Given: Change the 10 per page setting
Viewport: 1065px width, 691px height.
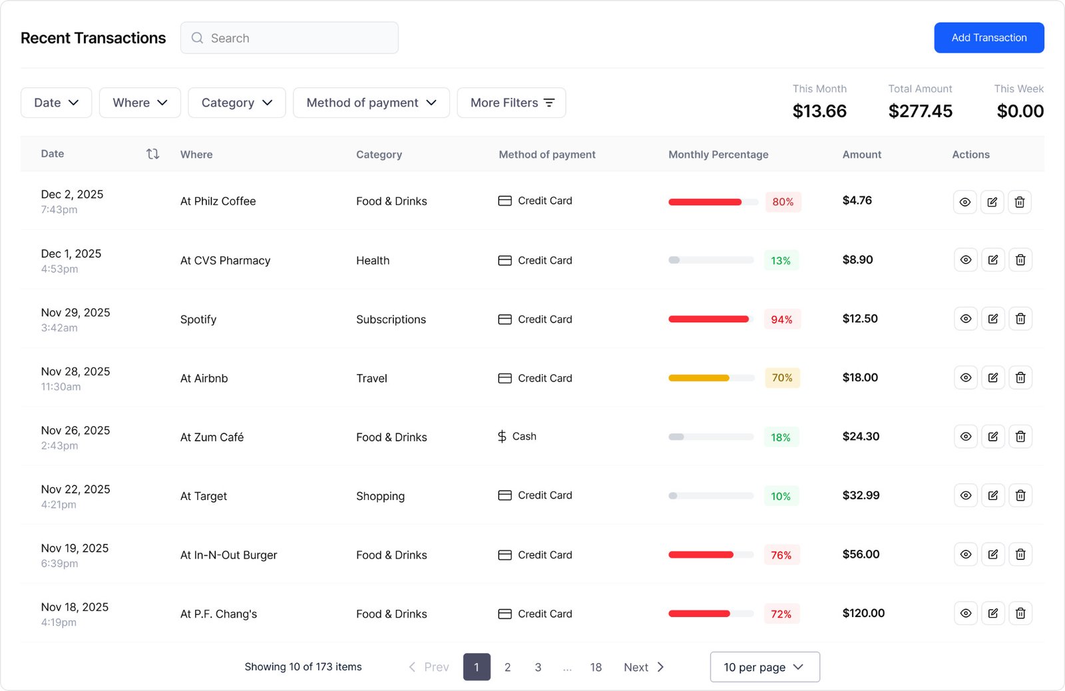Looking at the screenshot, I should [x=765, y=667].
